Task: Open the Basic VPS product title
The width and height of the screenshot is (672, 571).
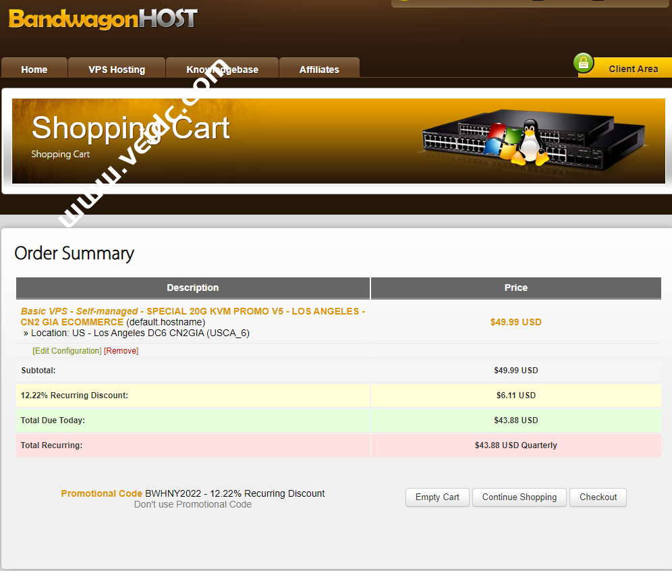Action: pyautogui.click(x=193, y=317)
